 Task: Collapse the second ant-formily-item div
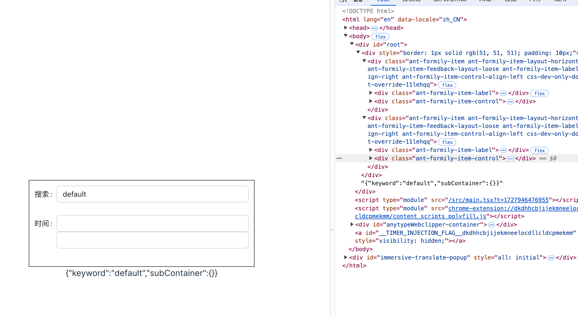(364, 118)
